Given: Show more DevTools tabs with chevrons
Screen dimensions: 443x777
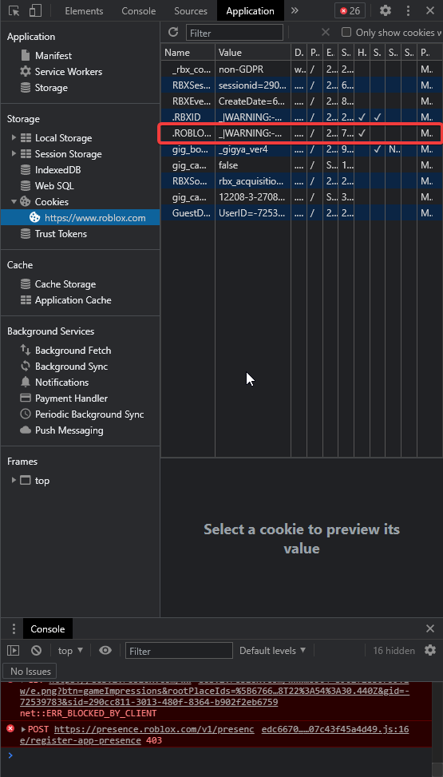Looking at the screenshot, I should tap(295, 10).
